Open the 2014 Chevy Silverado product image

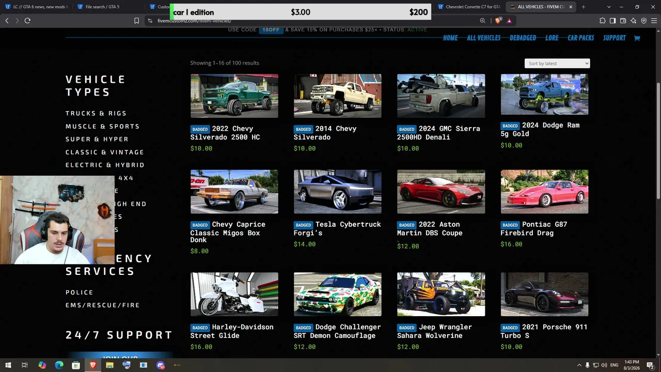click(338, 96)
